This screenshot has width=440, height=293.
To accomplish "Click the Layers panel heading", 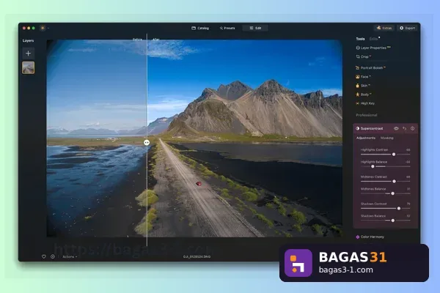I will [x=28, y=41].
